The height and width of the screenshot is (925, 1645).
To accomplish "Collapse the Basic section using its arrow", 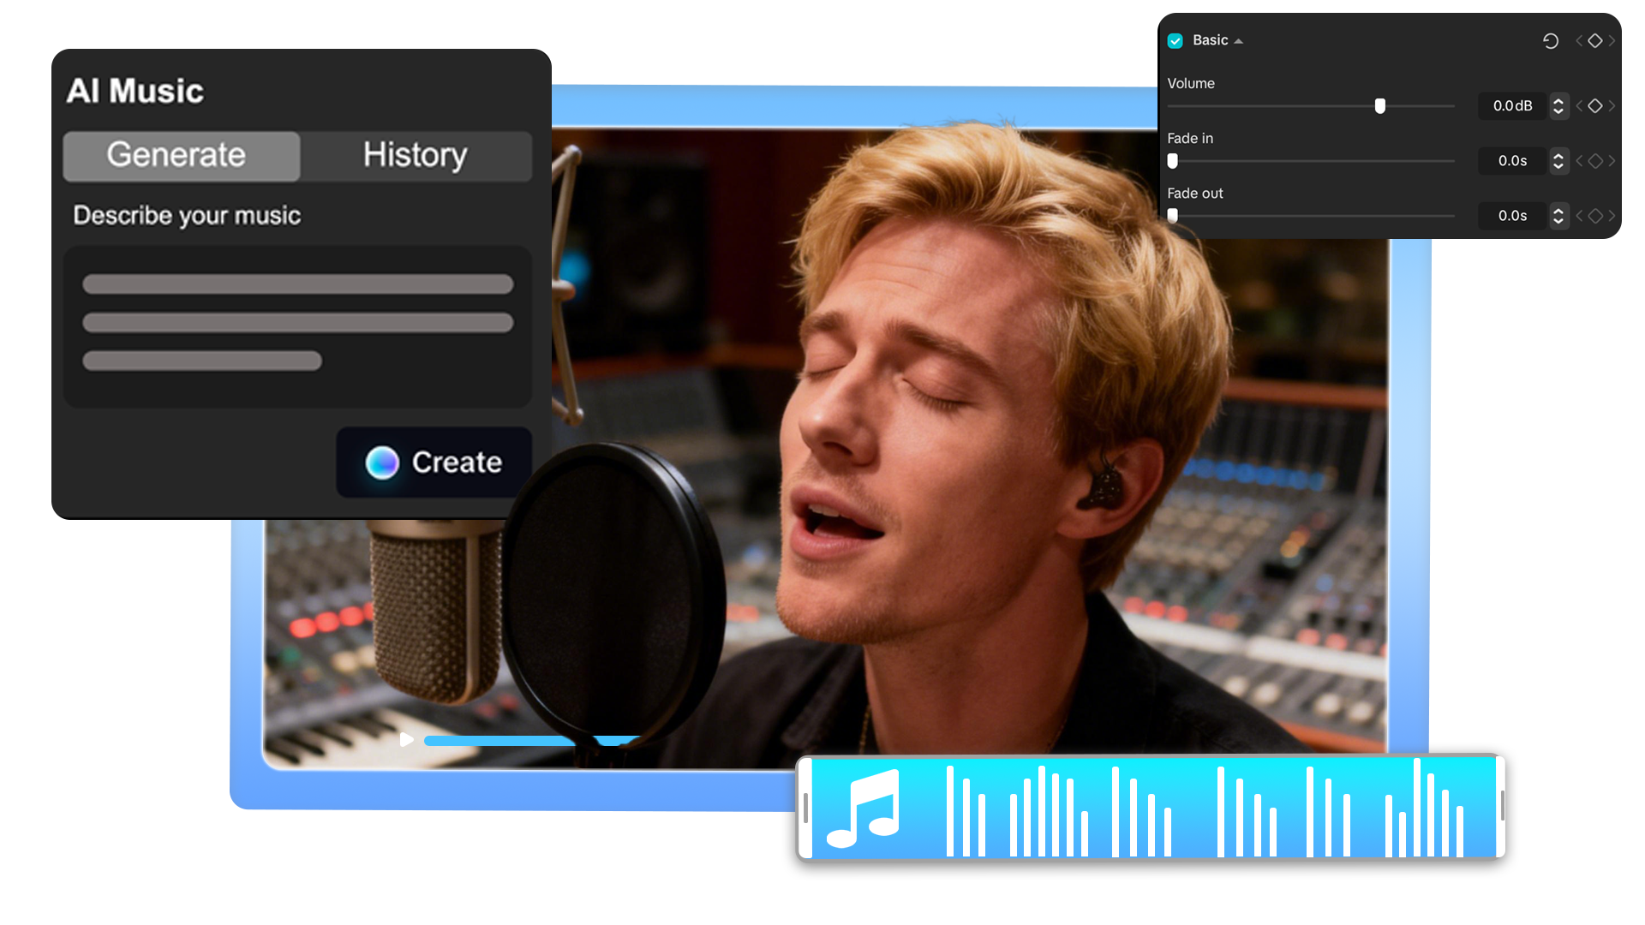I will point(1236,39).
